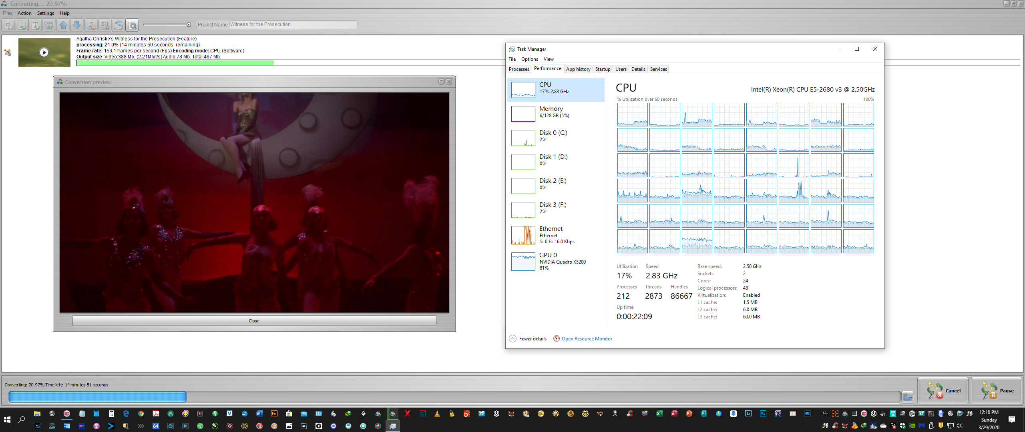1025x432 pixels.
Task: Click the move down blue arrow icon
Action: 77,25
